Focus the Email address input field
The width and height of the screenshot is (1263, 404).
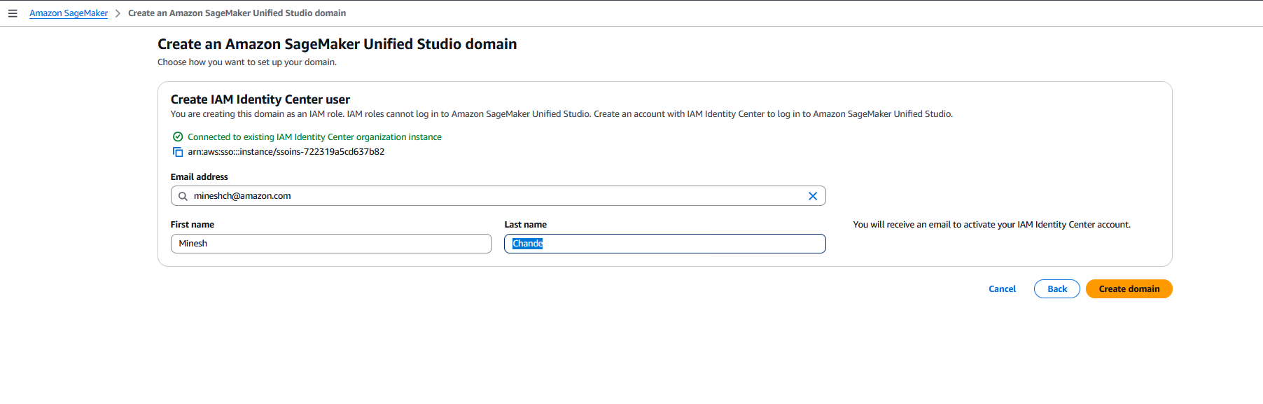(x=498, y=196)
